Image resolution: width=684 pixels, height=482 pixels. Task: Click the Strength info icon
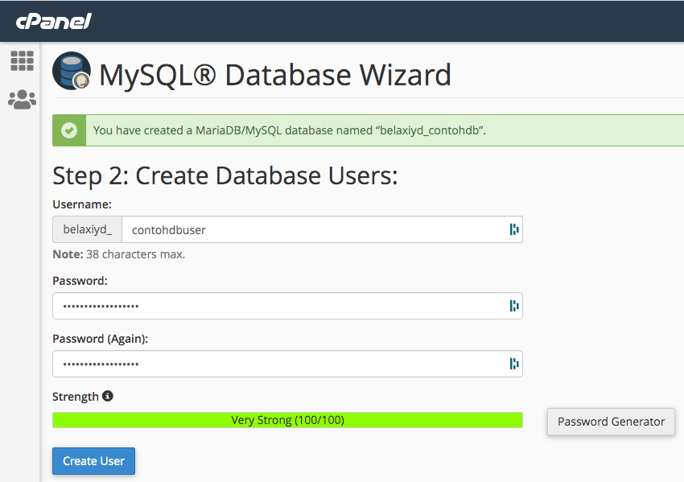[108, 396]
